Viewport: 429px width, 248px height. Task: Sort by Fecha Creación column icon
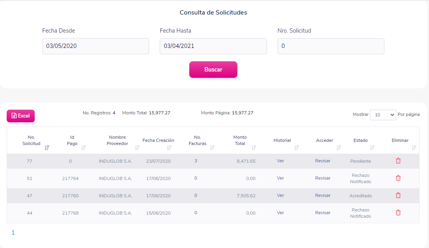[x=170, y=148]
